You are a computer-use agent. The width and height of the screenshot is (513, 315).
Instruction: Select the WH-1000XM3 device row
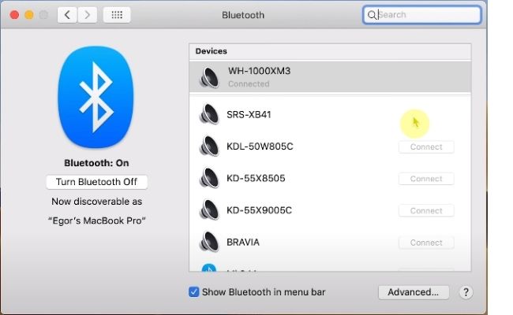click(330, 77)
